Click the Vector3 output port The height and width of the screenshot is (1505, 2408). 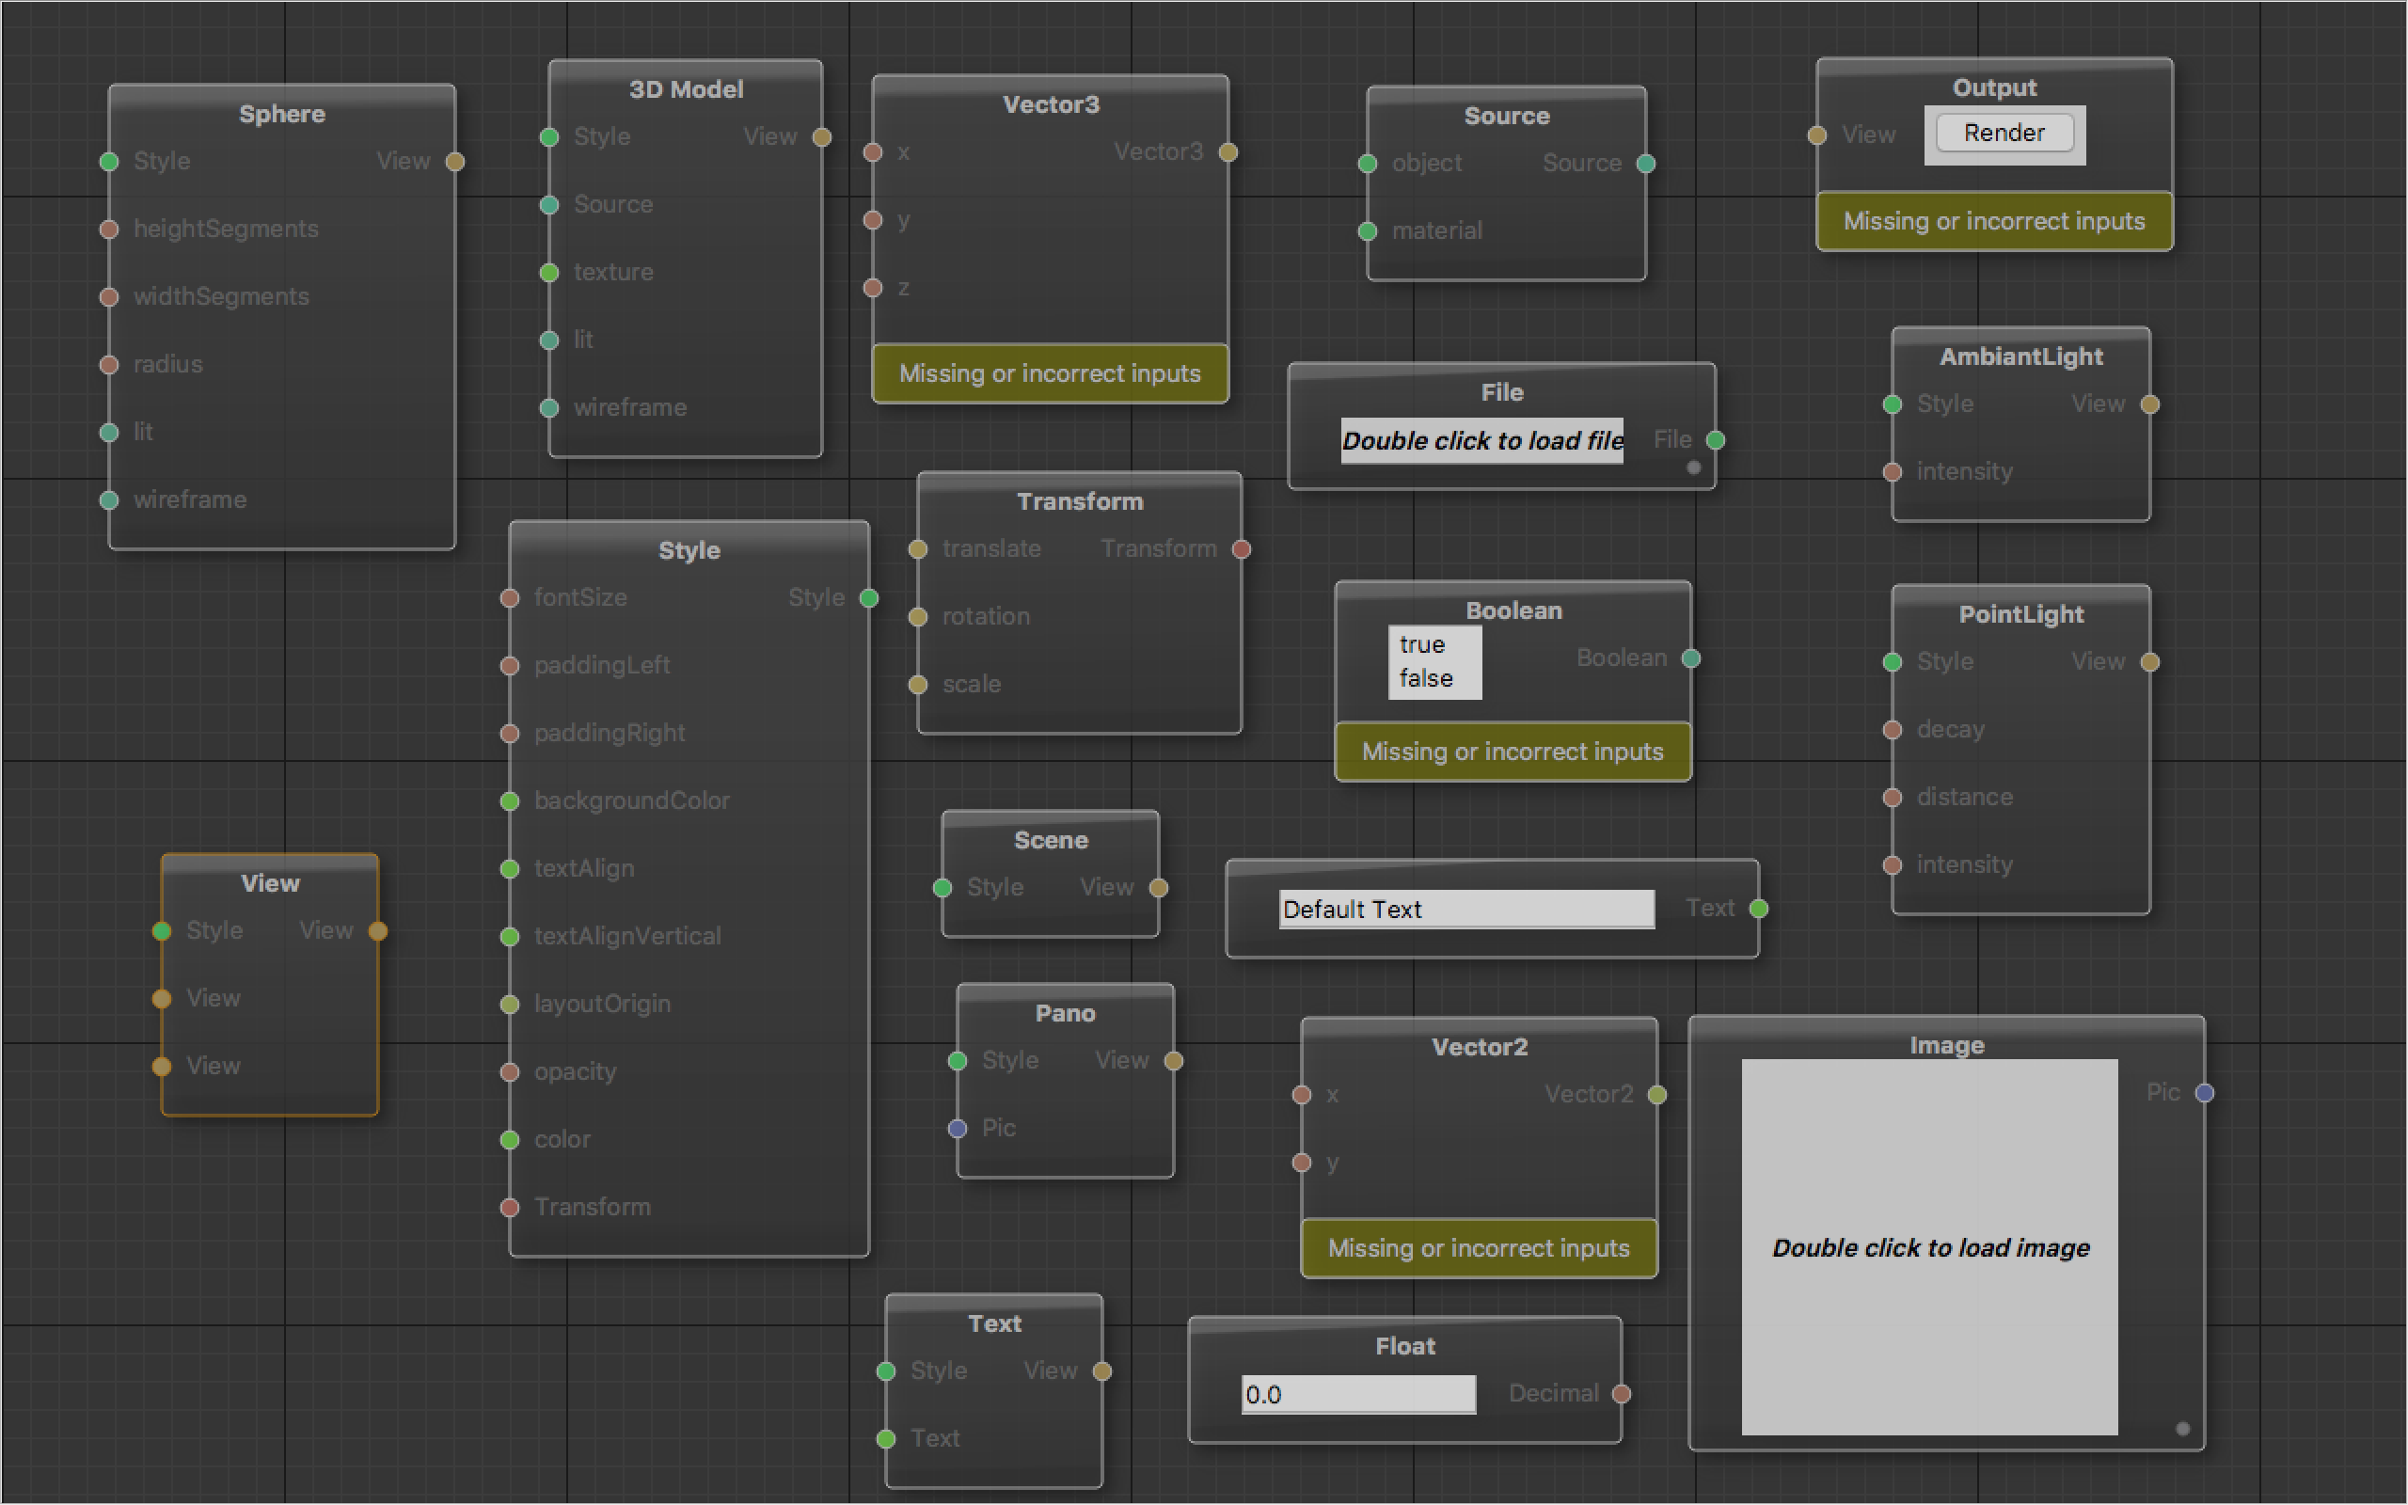coord(1228,152)
